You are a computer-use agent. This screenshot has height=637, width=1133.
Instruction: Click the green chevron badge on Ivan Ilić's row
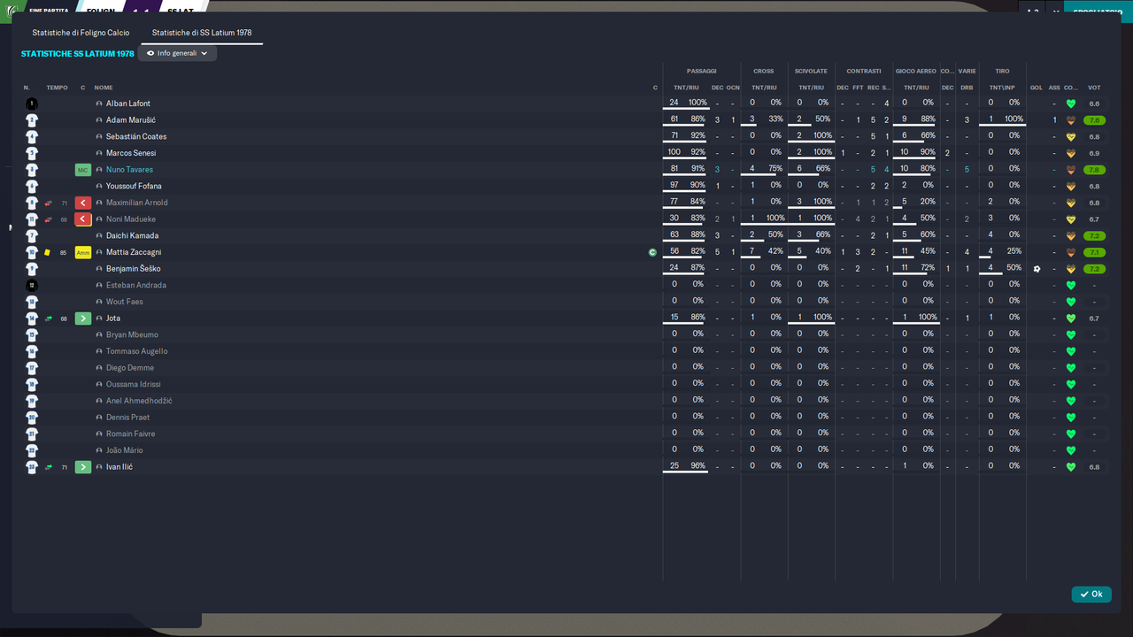point(83,467)
